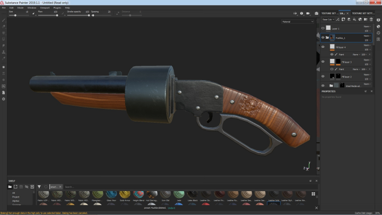Toggle shelf grid thumbnail size icon
The width and height of the screenshot is (382, 215).
coord(314,194)
